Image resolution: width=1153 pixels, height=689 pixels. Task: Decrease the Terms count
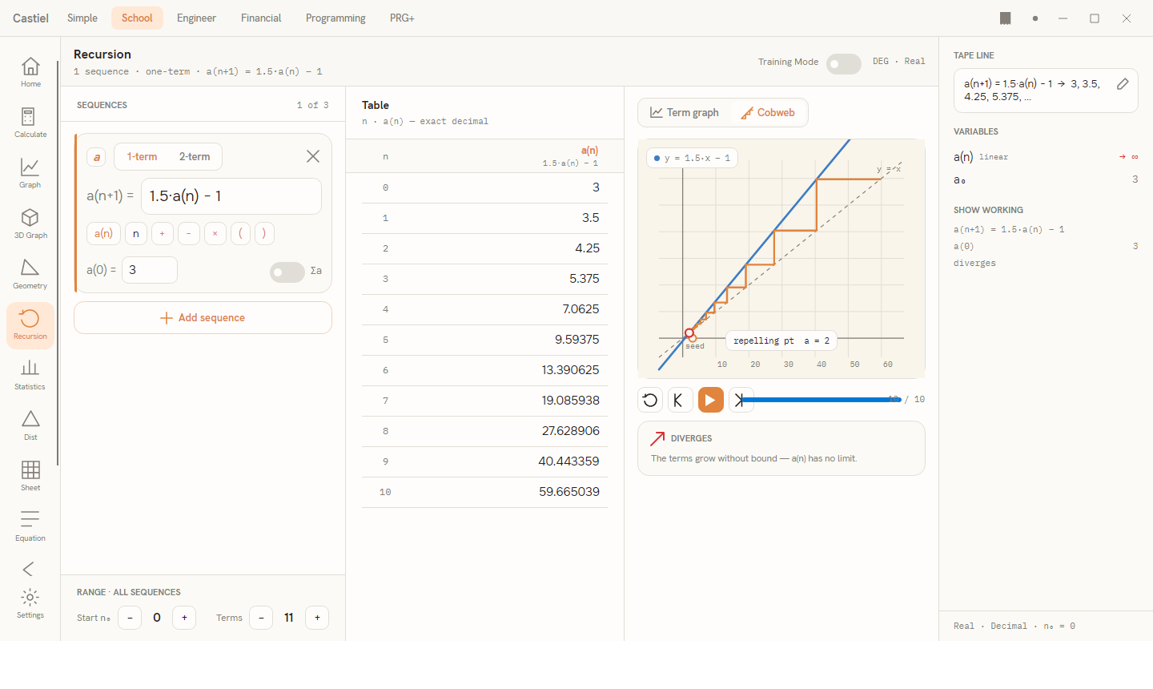coord(261,618)
